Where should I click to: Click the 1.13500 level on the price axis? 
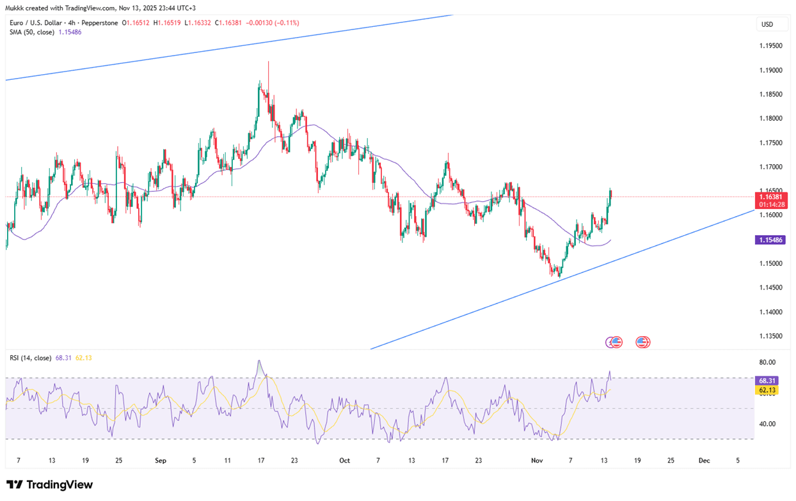[771, 336]
